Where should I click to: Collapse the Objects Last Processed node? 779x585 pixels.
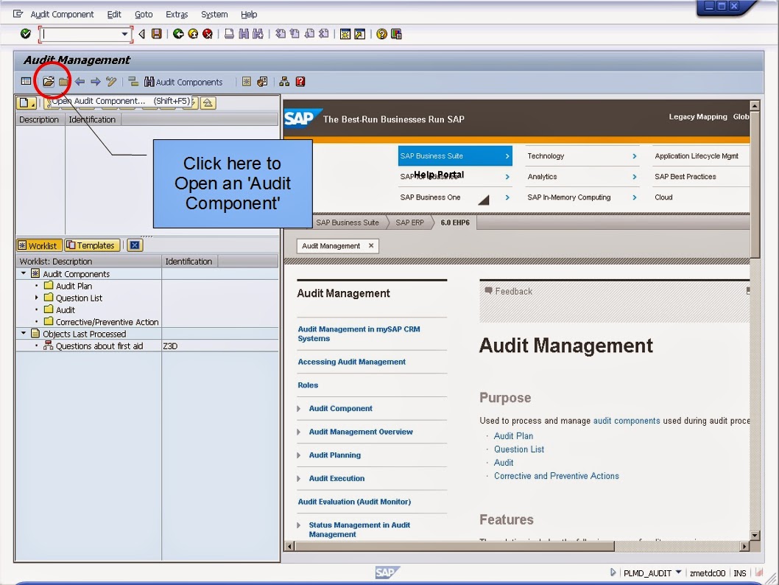coord(24,332)
